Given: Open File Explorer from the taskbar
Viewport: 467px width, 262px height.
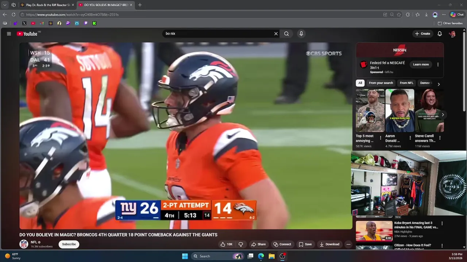Looking at the screenshot, I should pyautogui.click(x=271, y=256).
